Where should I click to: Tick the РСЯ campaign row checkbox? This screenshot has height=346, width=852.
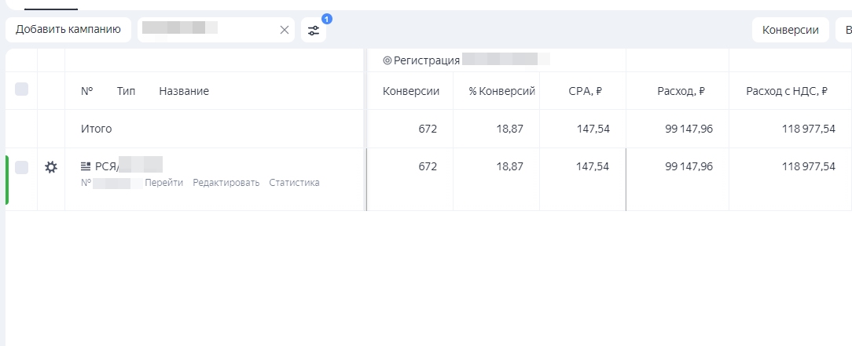21,167
